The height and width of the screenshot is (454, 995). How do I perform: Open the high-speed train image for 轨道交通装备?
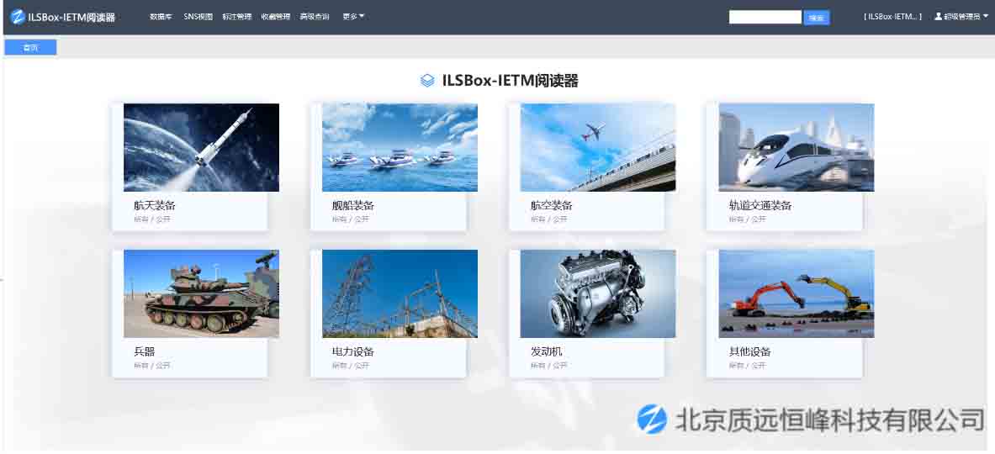pyautogui.click(x=797, y=147)
